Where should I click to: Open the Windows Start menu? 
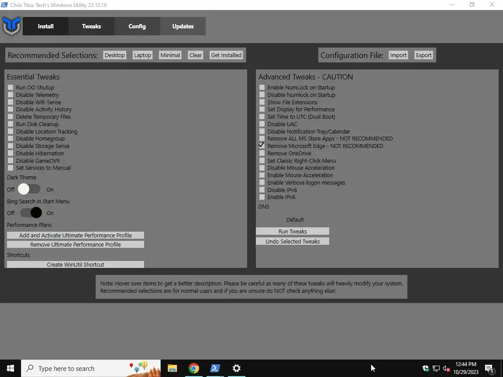coord(10,368)
